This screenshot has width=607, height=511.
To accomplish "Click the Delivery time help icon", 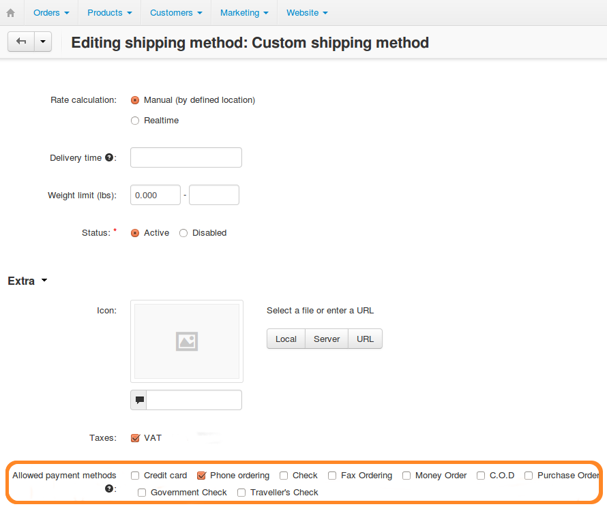I will (109, 157).
